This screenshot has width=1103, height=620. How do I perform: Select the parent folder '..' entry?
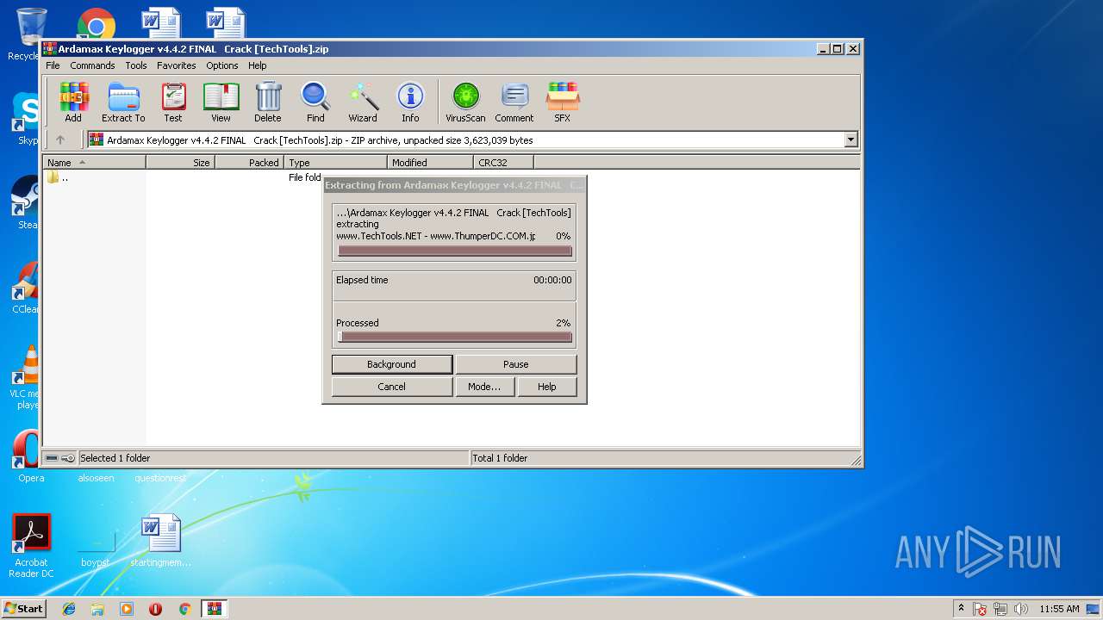pyautogui.click(x=59, y=177)
